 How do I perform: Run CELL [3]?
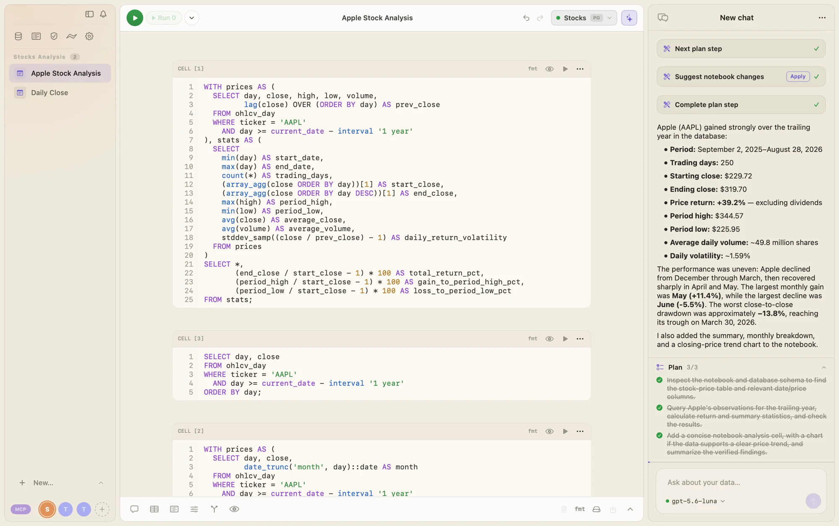click(x=565, y=339)
